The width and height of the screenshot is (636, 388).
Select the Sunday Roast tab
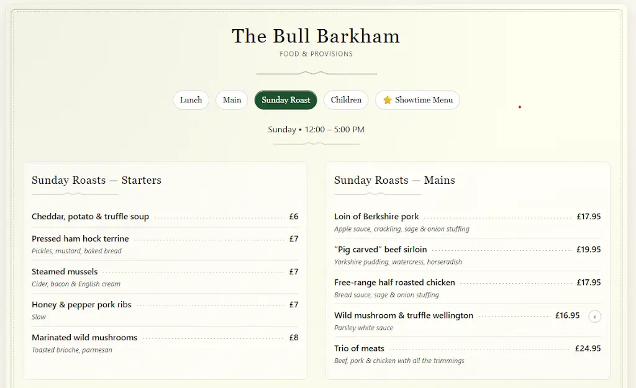coord(286,100)
